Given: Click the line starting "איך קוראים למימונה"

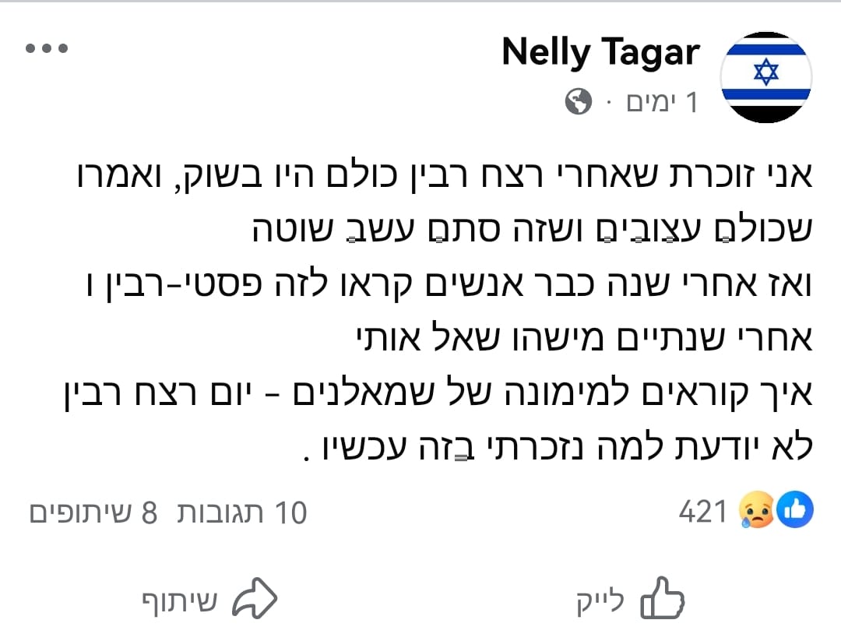Looking at the screenshot, I should [x=438, y=396].
